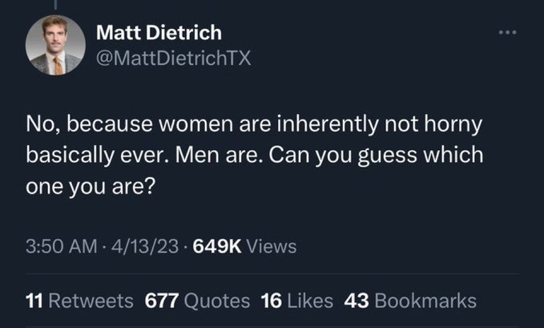Click the bold number 677
544x328 pixels.
[162, 301]
